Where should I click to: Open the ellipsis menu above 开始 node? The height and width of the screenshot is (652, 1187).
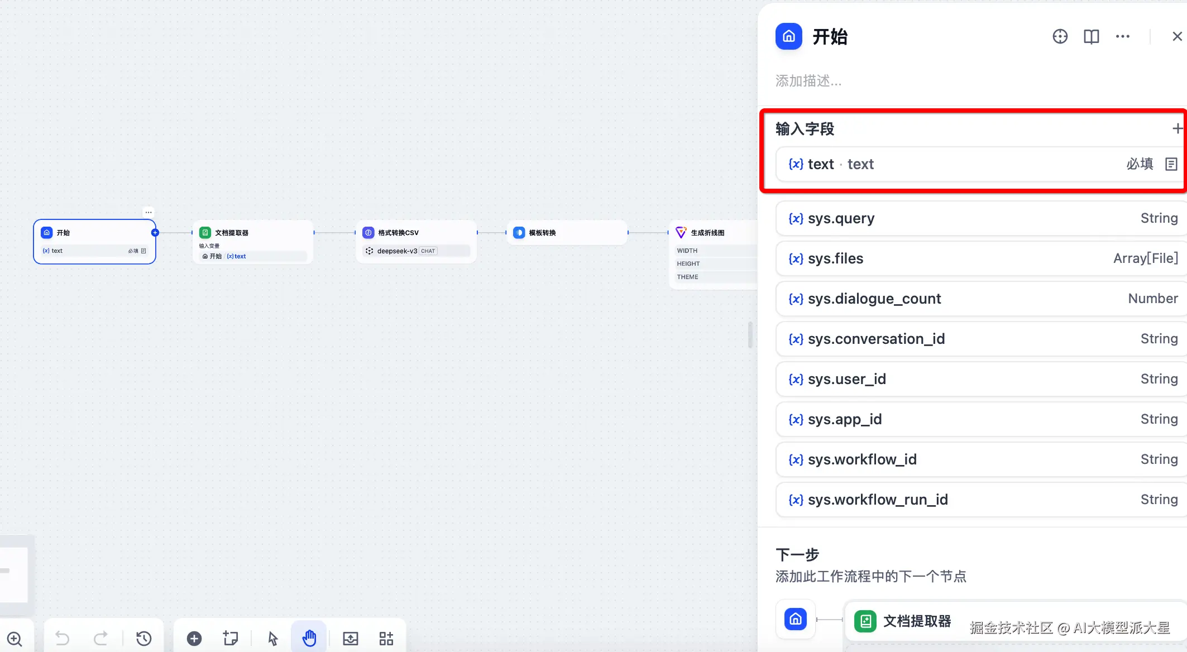click(x=149, y=212)
